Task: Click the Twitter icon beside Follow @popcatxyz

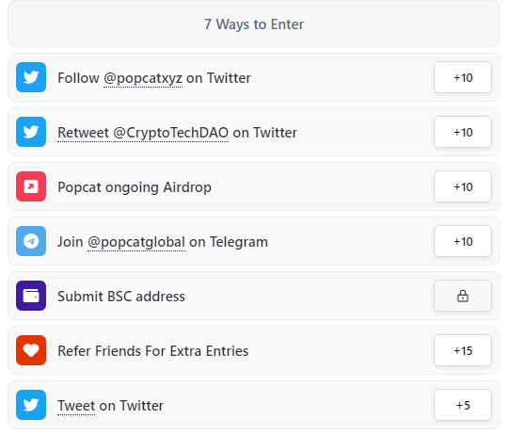Action: click(x=31, y=77)
